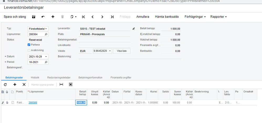Open the Betalningsinformation tab

(90, 77)
